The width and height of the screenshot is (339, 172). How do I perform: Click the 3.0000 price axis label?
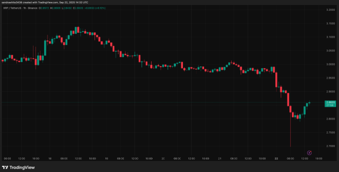tap(330, 64)
